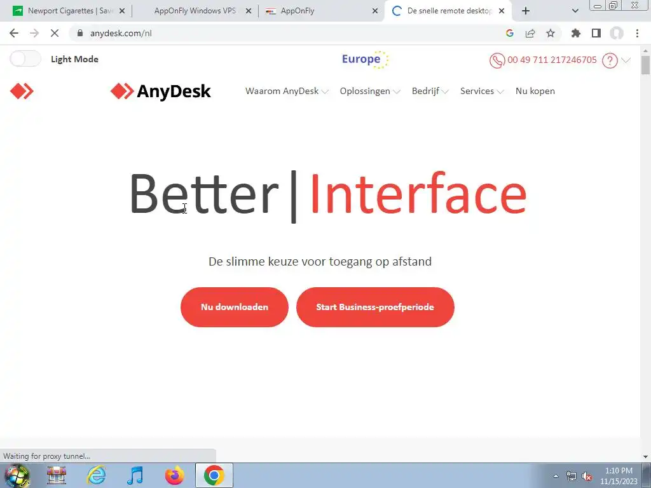Open the Google translate icon in address bar

(x=510, y=33)
